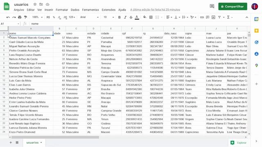Toggle italic formatting
The height and width of the screenshot is (147, 262).
click(x=125, y=17)
